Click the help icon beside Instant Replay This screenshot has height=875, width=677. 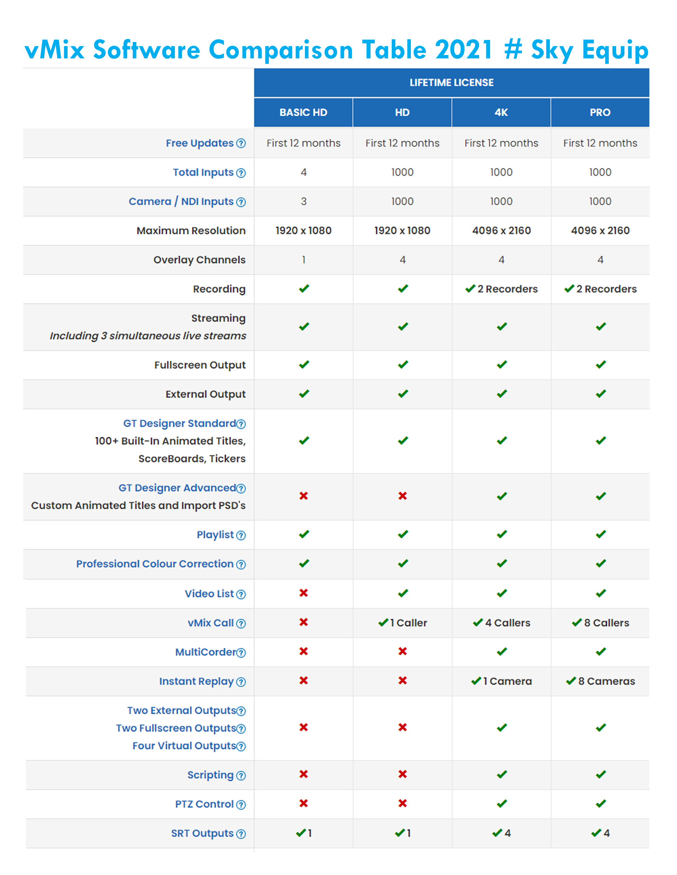241,682
